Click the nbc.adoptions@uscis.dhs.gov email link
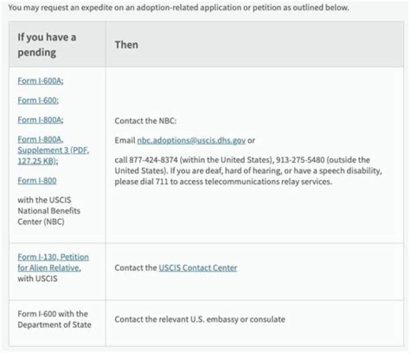The height and width of the screenshot is (353, 410). point(191,141)
